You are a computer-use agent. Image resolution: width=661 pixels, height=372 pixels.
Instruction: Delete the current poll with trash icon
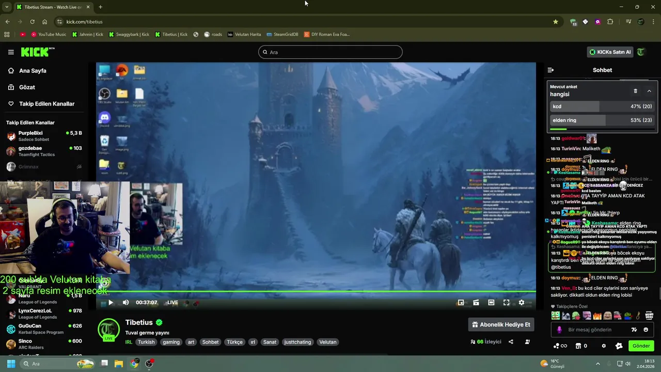tap(635, 91)
